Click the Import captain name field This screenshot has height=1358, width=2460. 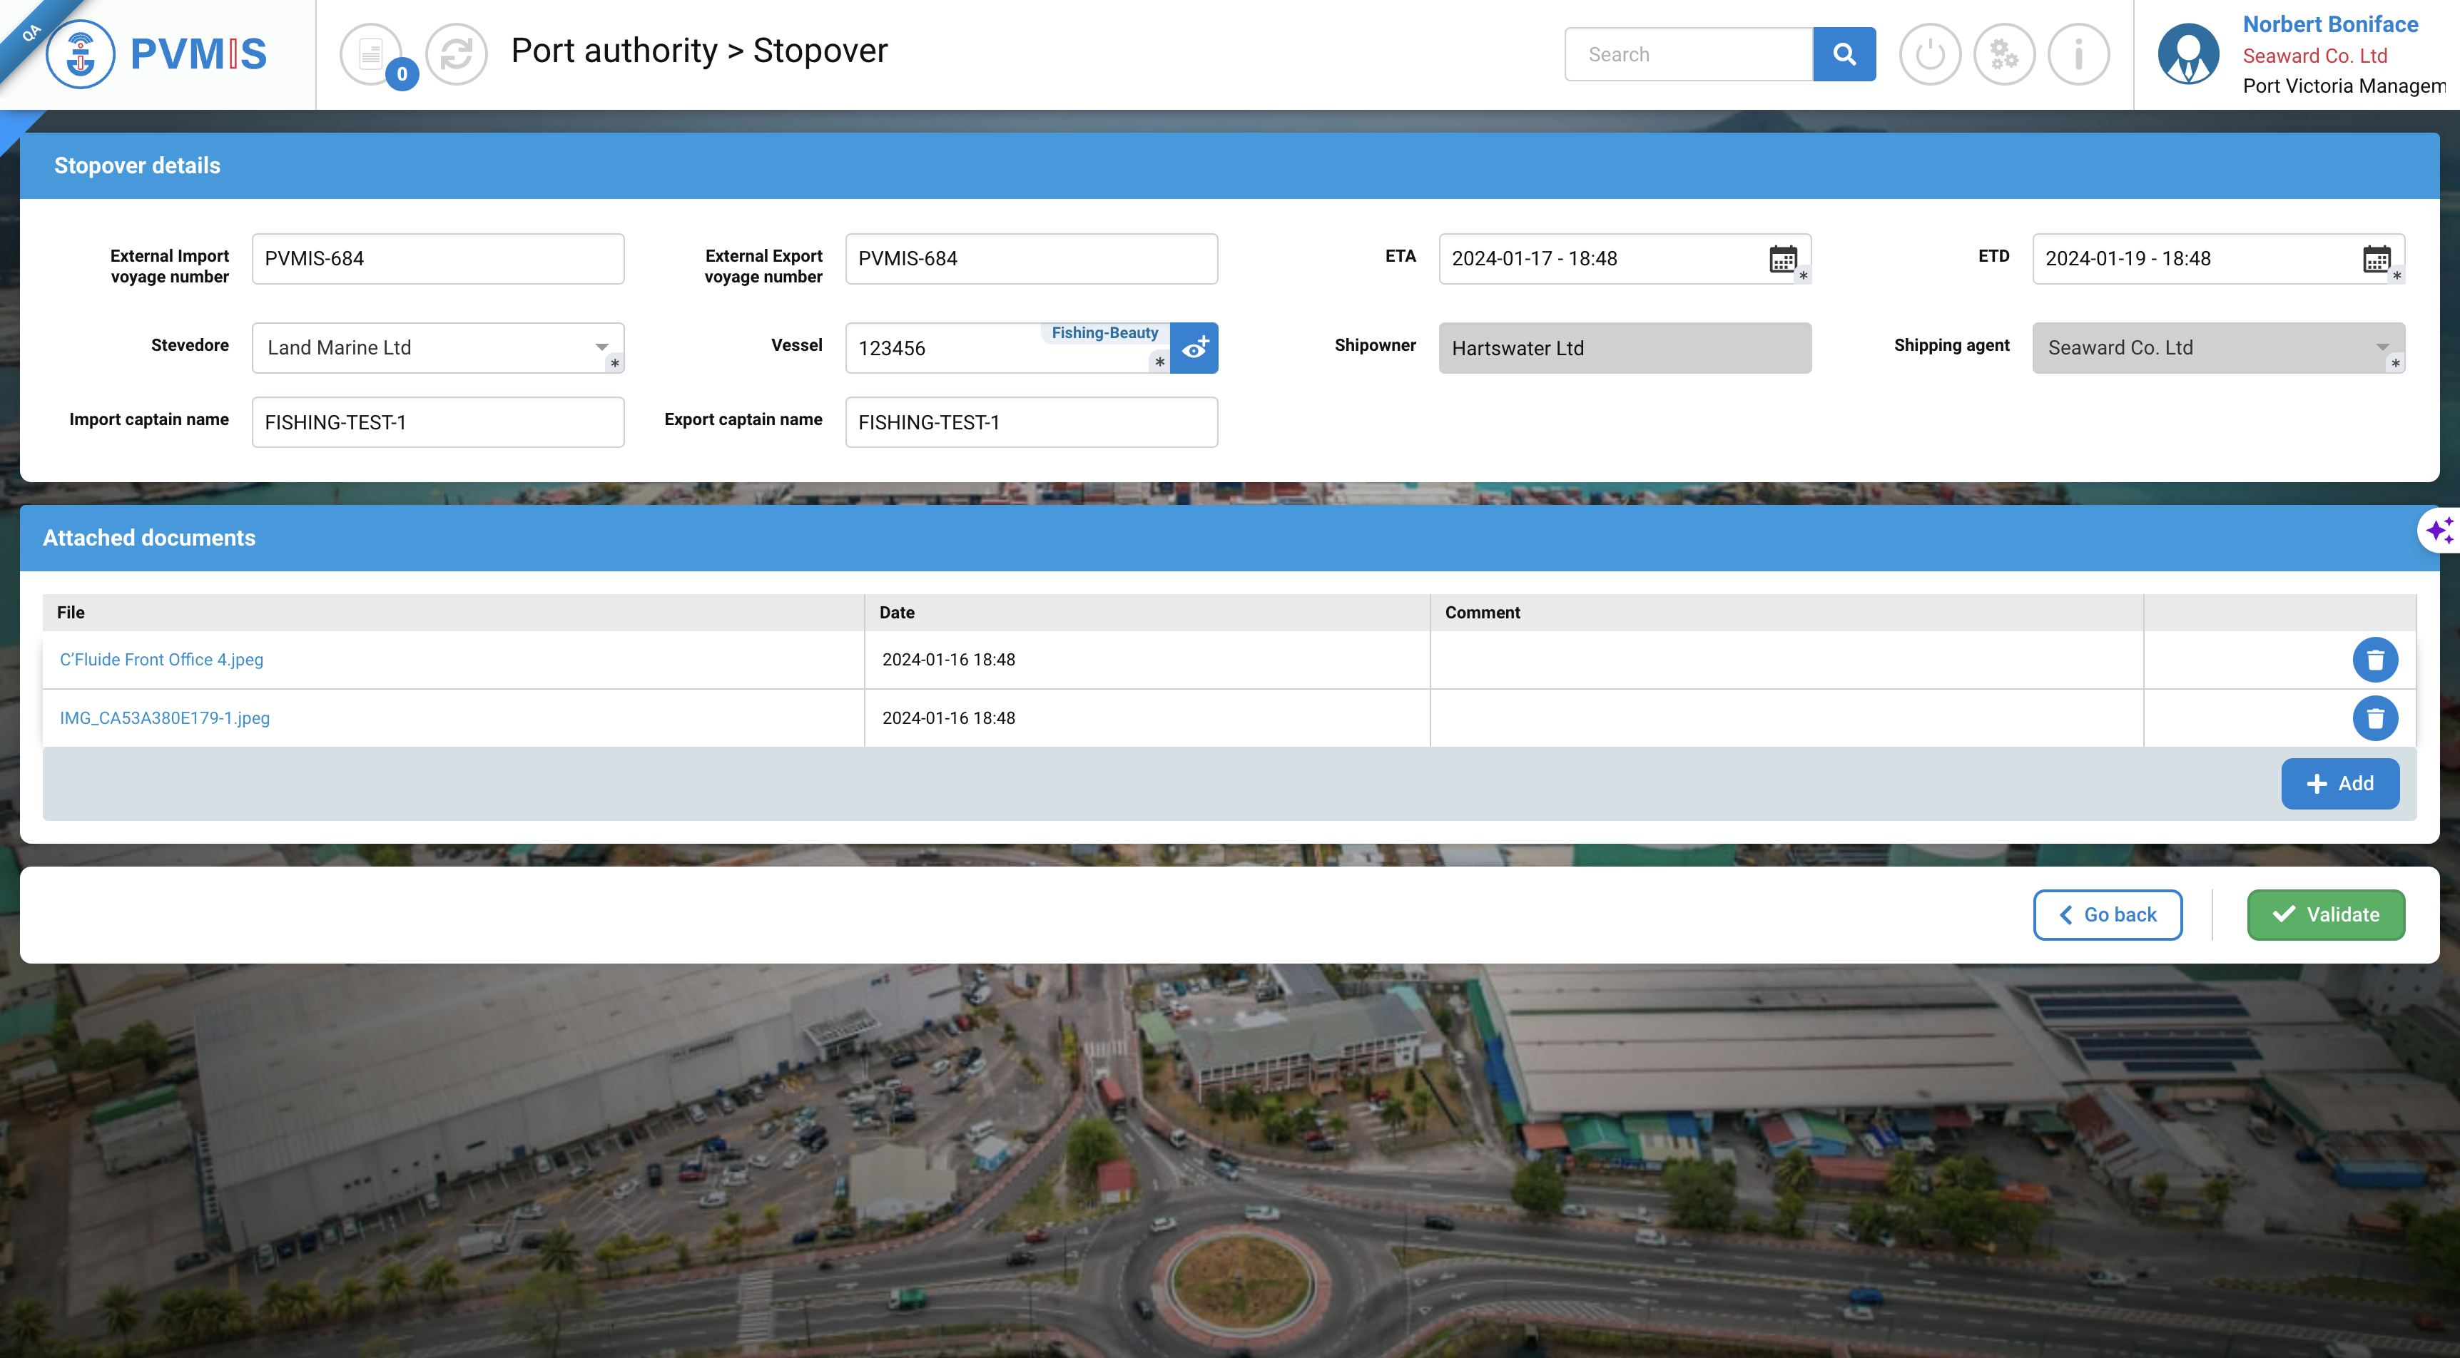437,422
